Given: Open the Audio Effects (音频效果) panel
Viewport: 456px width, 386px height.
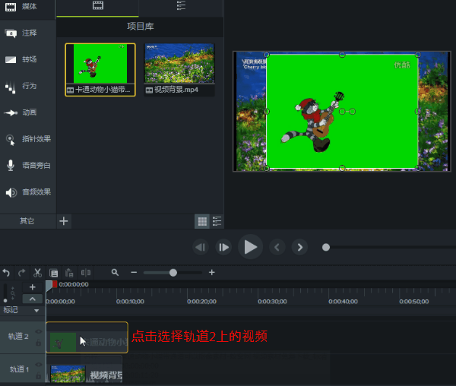Looking at the screenshot, I should 27,192.
